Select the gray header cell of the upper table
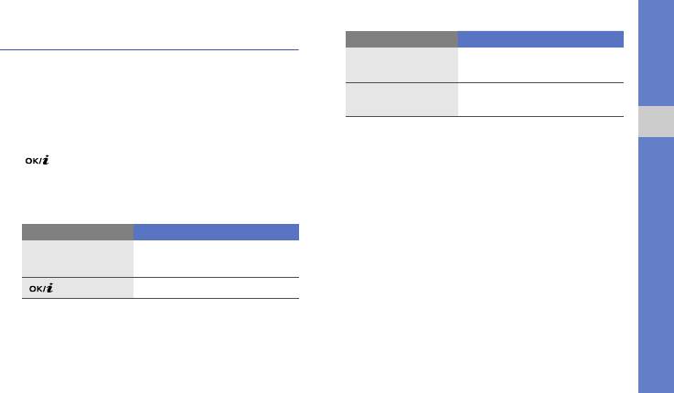 (401, 39)
